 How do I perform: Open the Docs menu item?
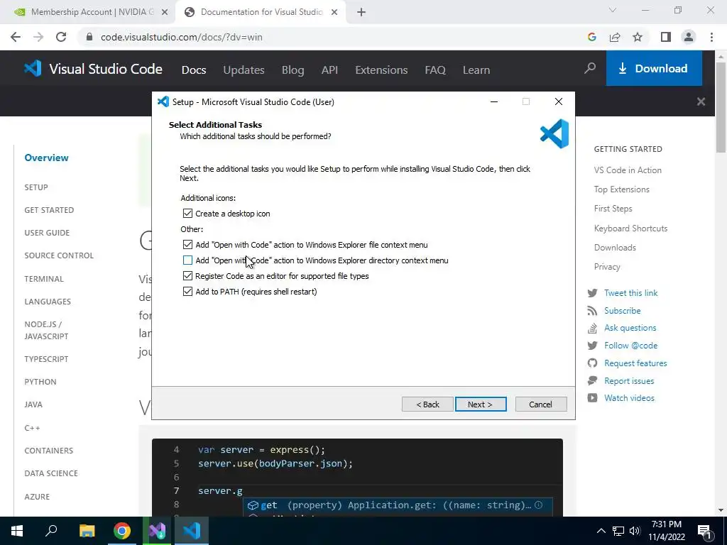[194, 70]
